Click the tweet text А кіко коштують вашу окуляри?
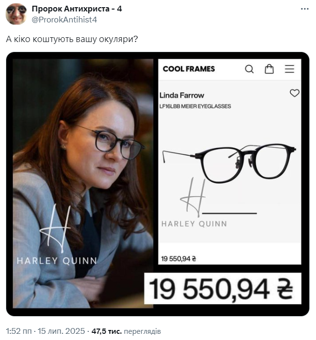This screenshot has width=316, height=340. [72, 39]
